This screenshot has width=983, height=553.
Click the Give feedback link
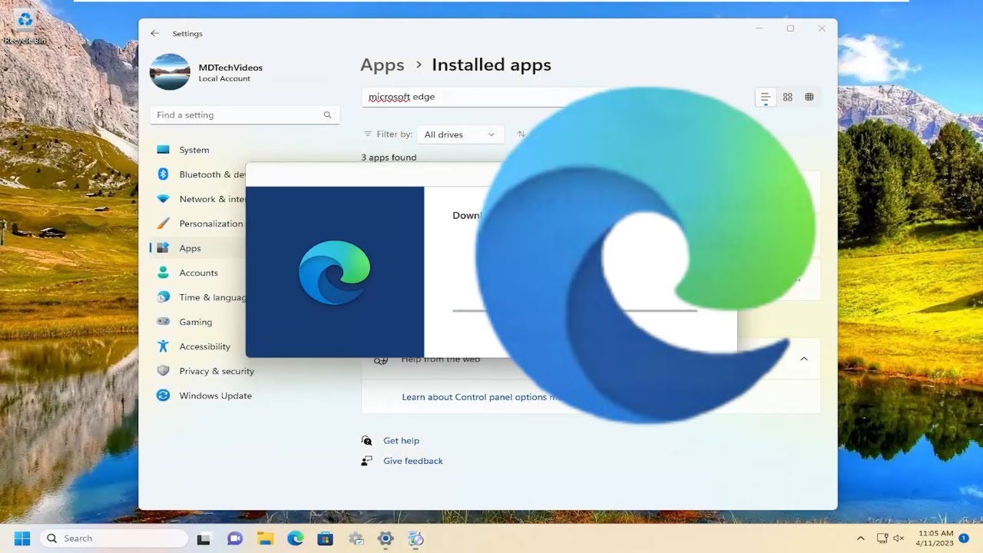click(413, 461)
